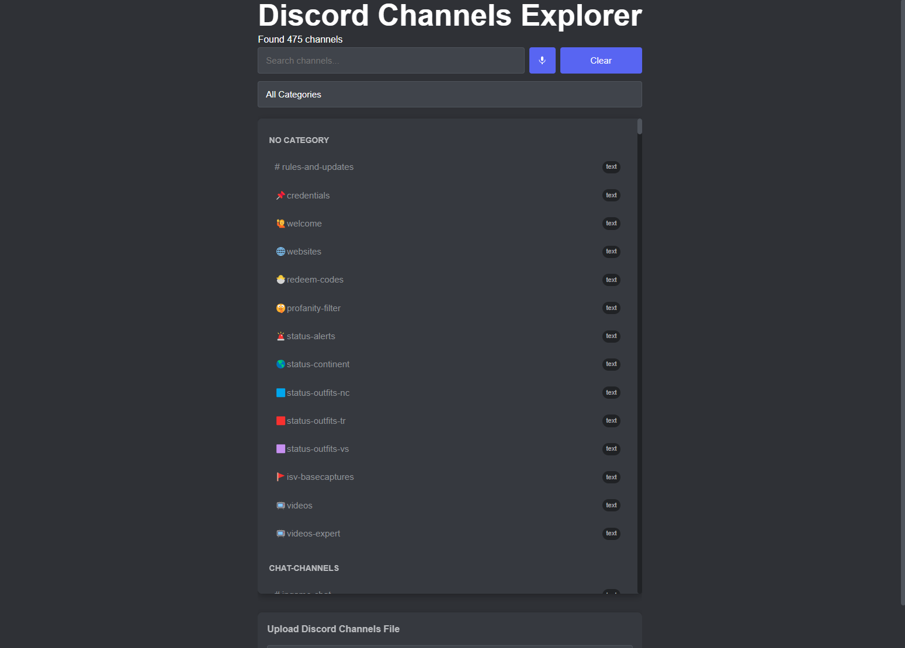Click the globe icon beside status-continent
905x648 pixels.
[280, 364]
